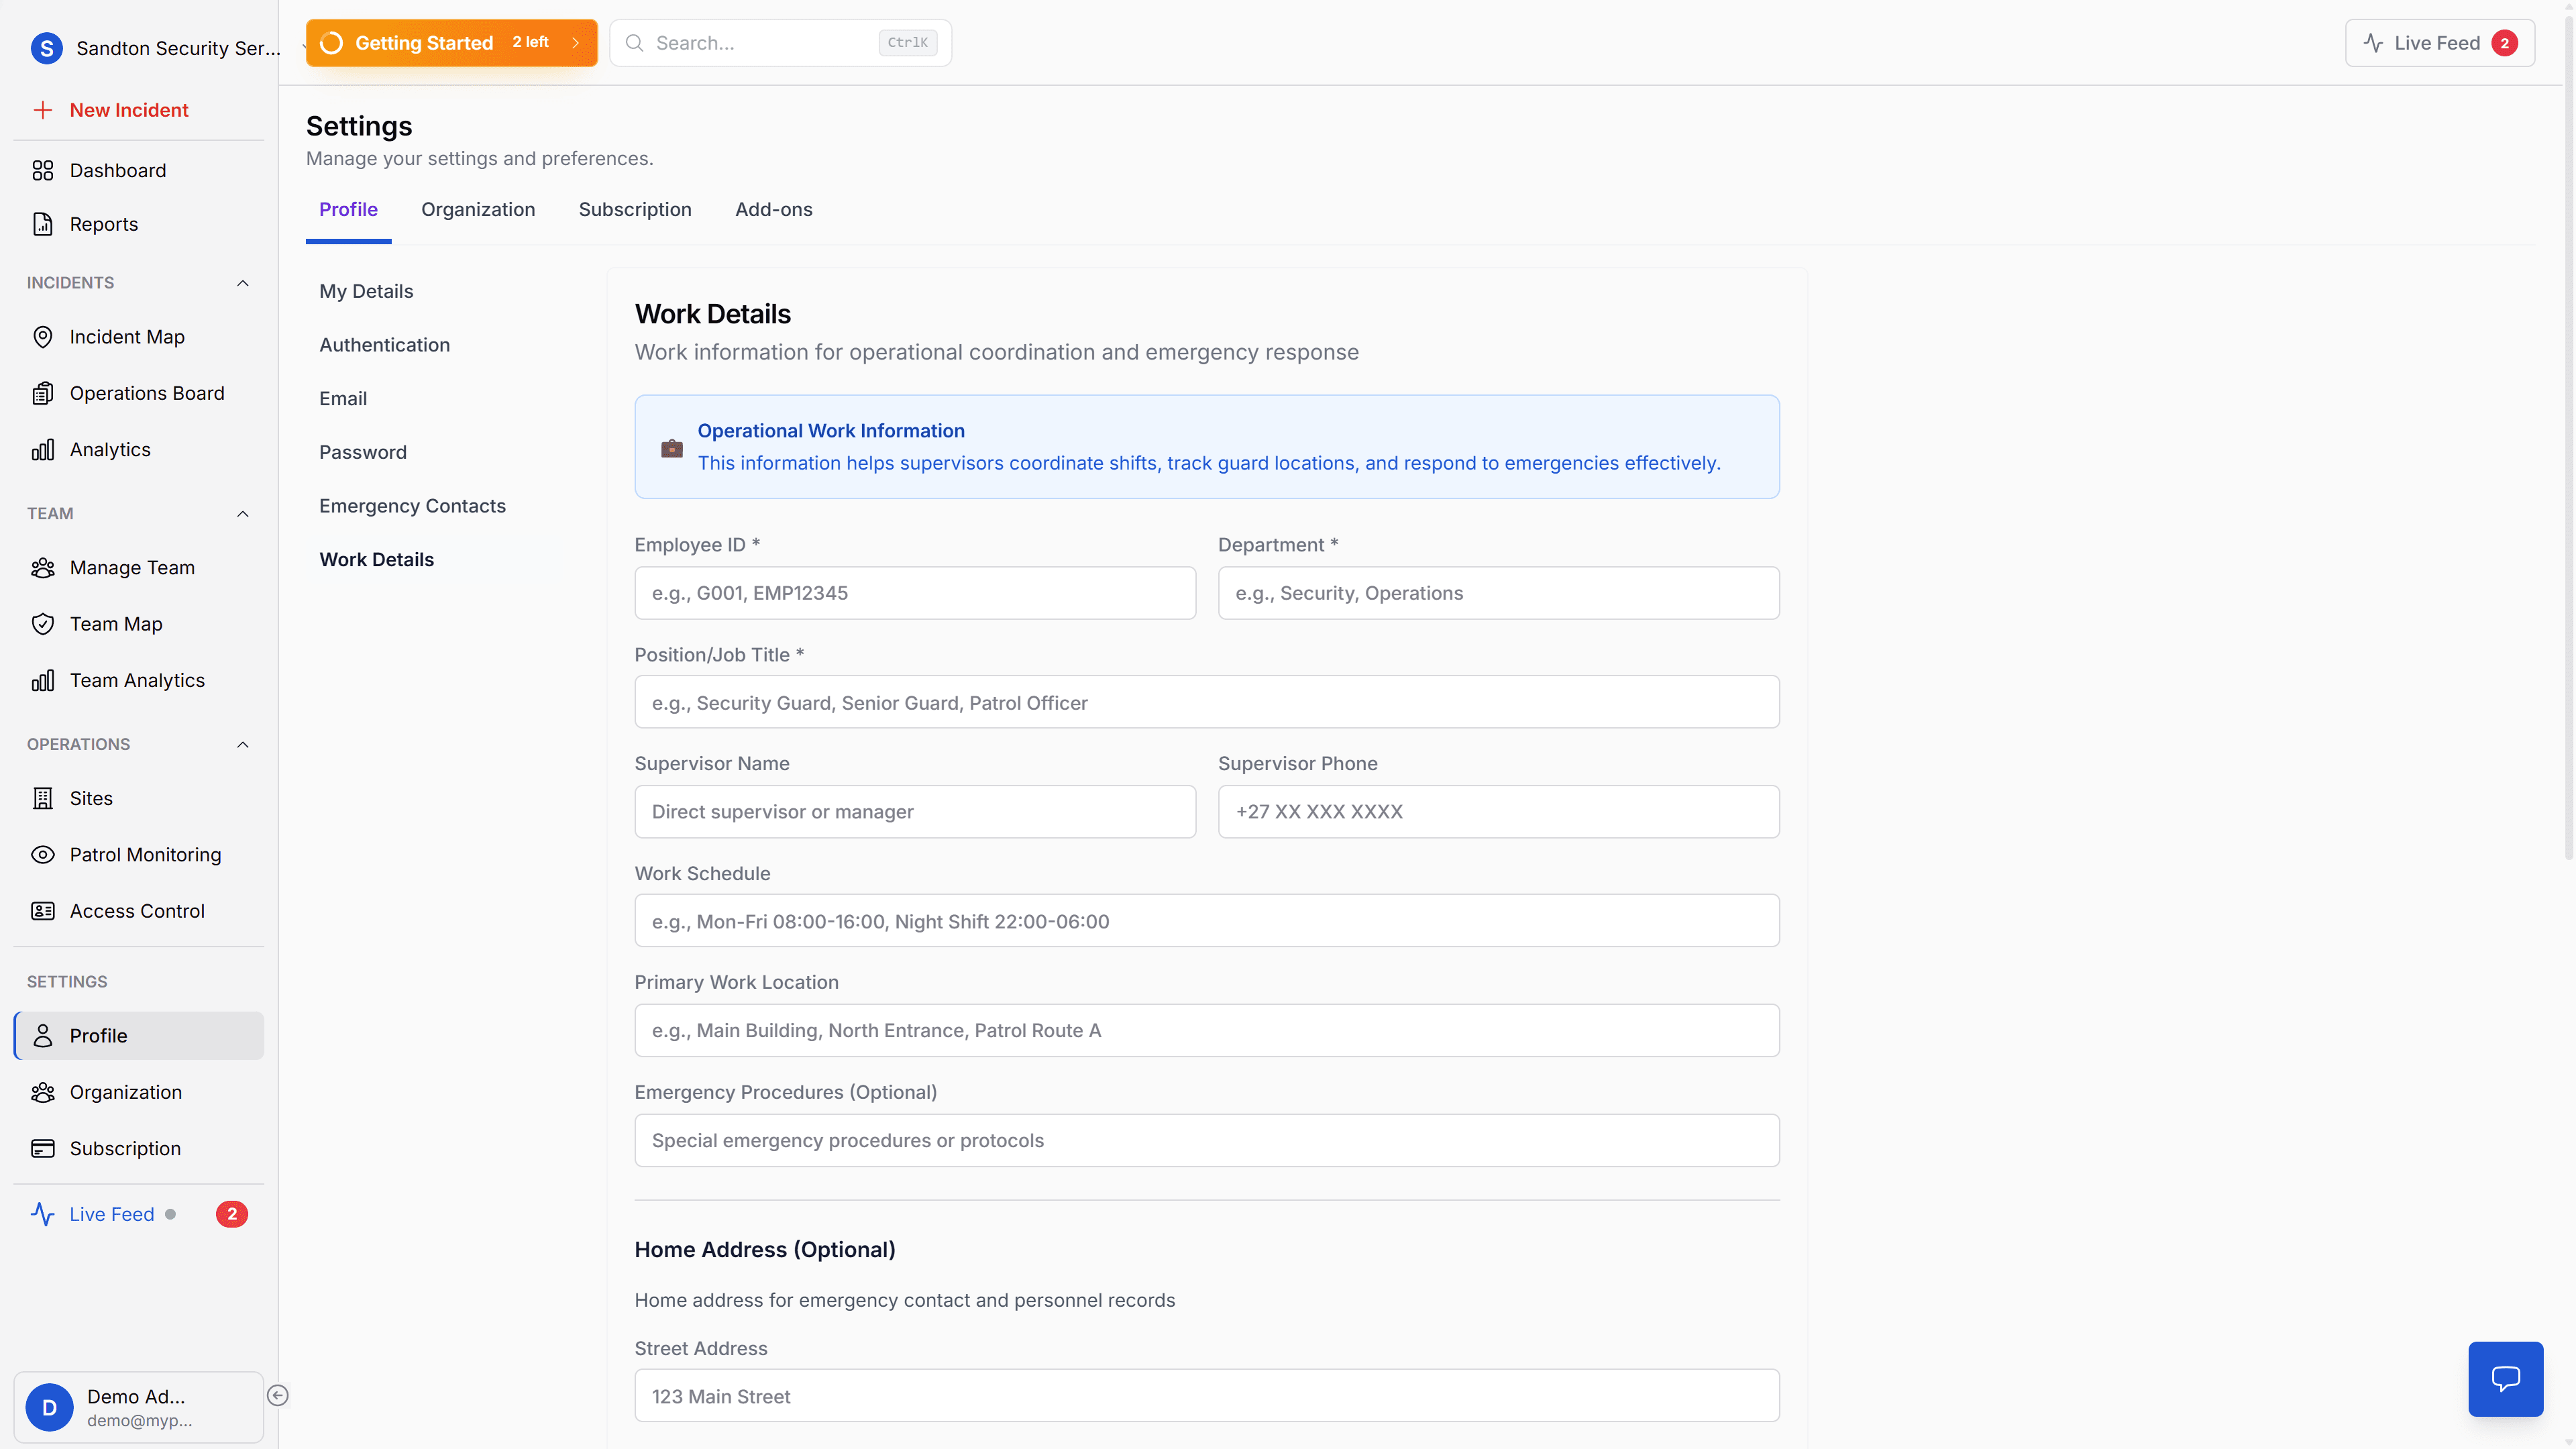Viewport: 2576px width, 1449px height.
Task: Click the Primary Work Location input field
Action: [x=1207, y=1031]
